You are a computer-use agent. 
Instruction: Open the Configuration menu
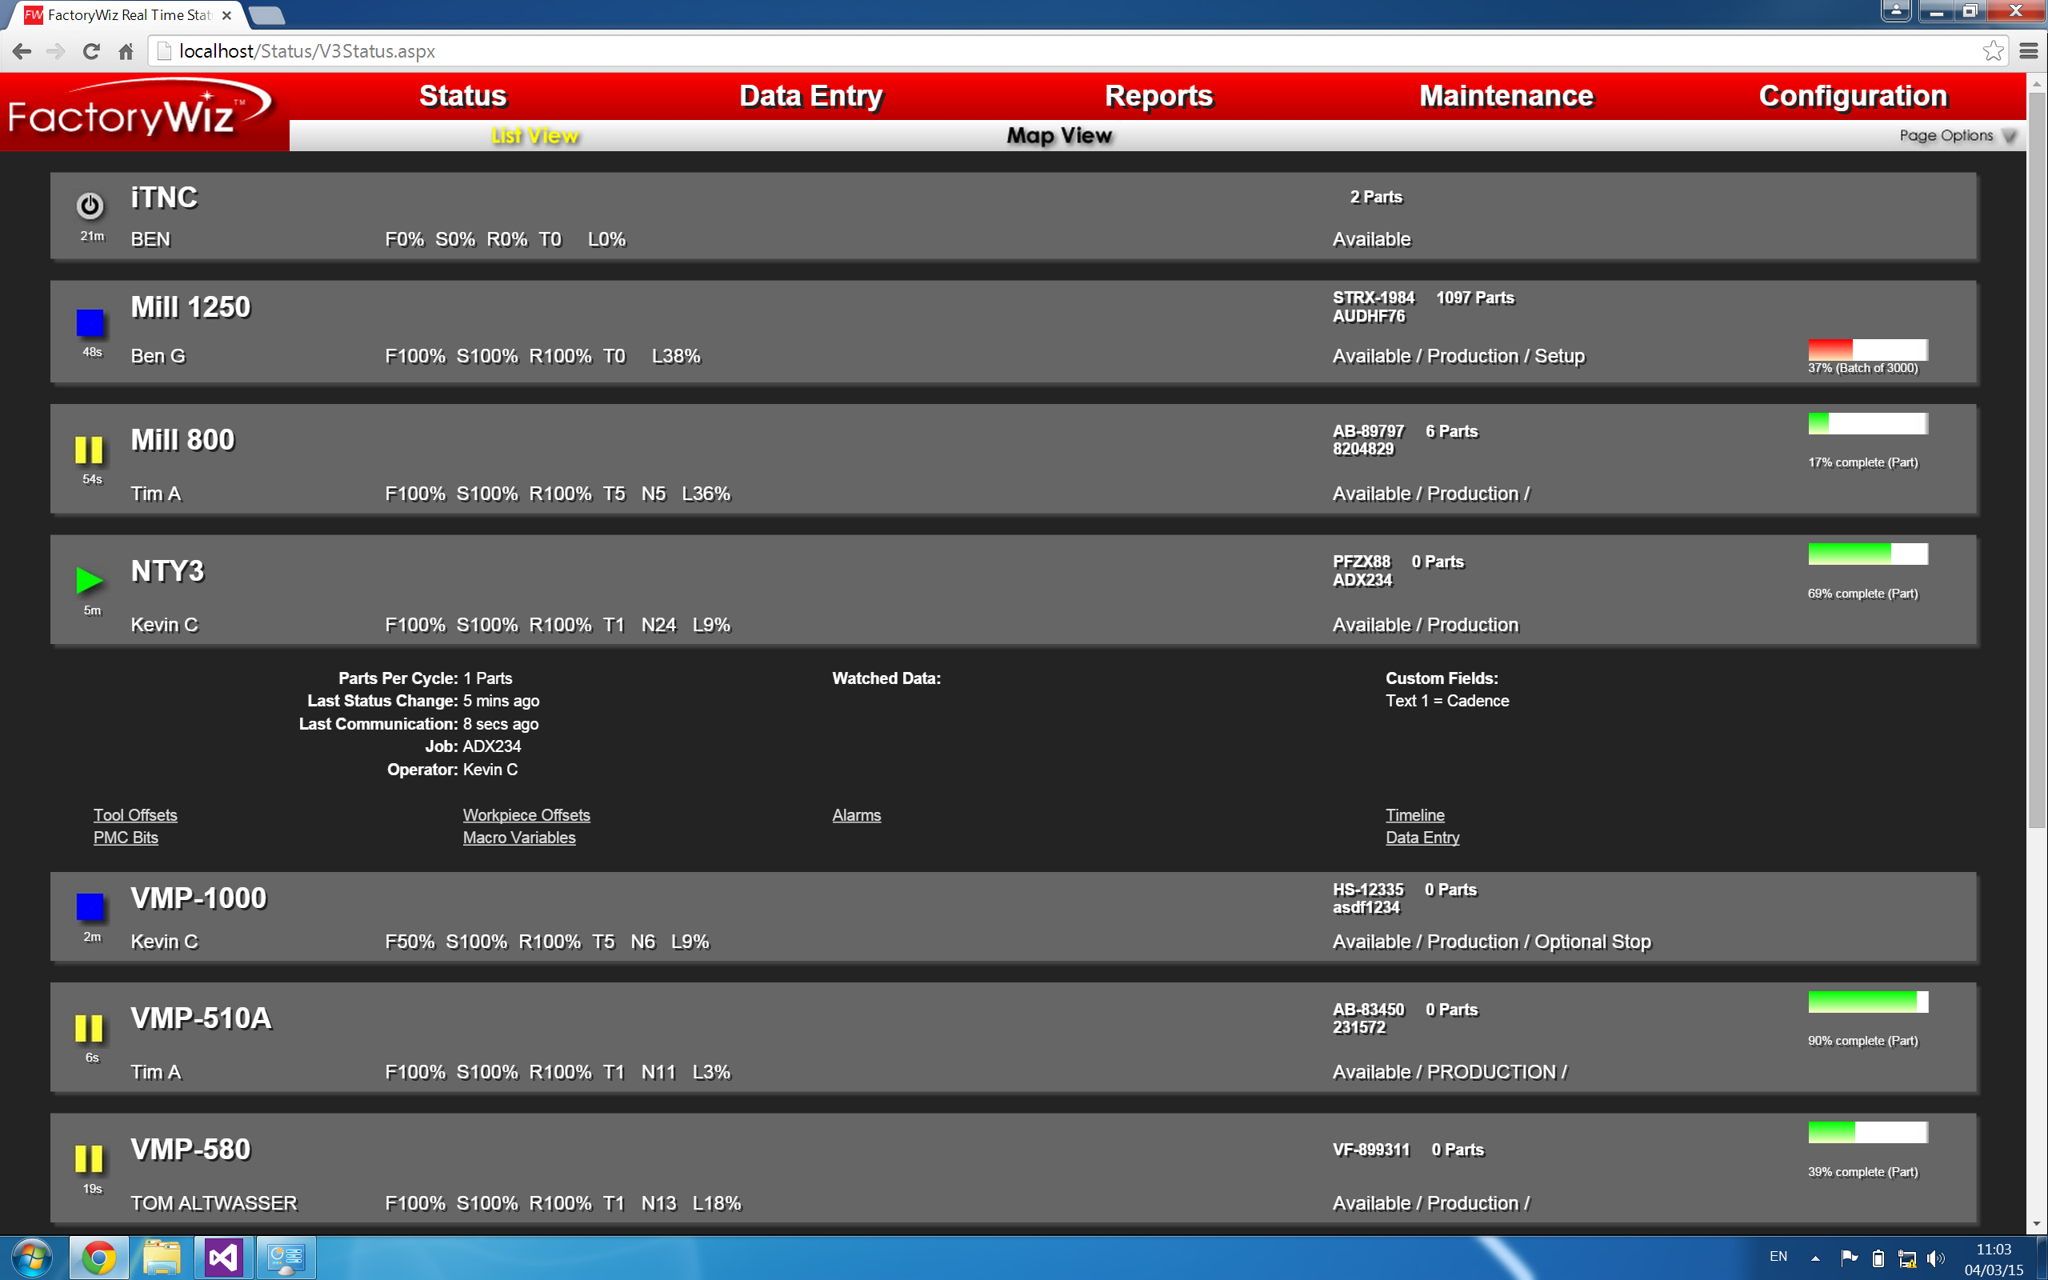pyautogui.click(x=1854, y=96)
